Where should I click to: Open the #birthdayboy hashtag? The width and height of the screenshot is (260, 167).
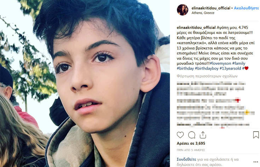click(207, 69)
